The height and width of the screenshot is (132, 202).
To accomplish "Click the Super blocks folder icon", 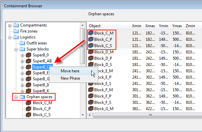I will coord(22,49).
